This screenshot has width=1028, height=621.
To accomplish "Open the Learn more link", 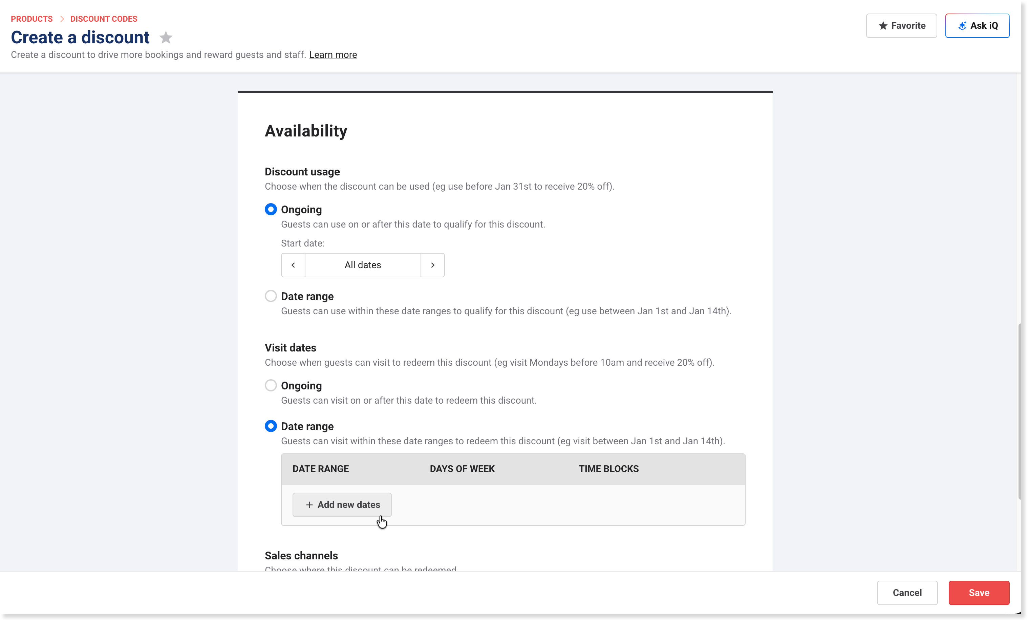I will coord(333,55).
